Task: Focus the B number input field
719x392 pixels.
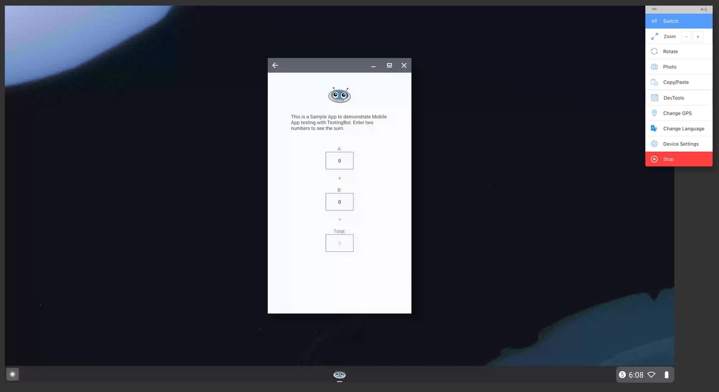Action: [339, 202]
